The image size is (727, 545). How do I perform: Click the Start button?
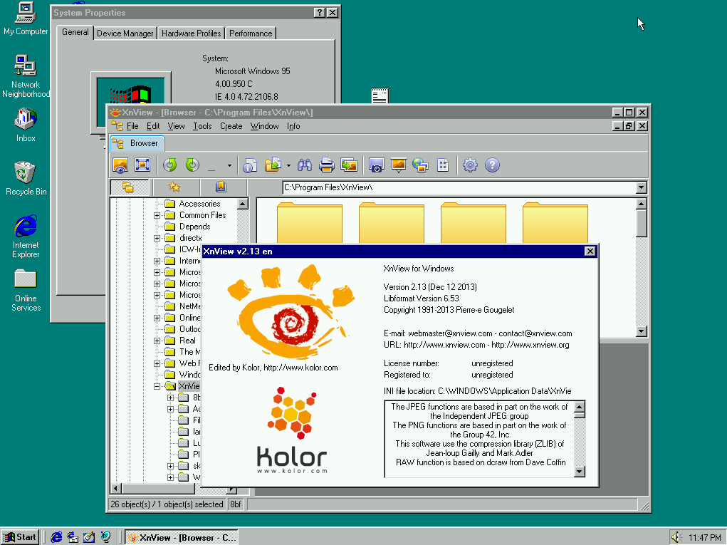(20, 537)
